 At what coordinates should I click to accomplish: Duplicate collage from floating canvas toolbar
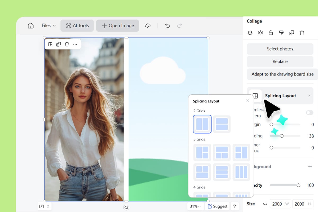(59, 44)
